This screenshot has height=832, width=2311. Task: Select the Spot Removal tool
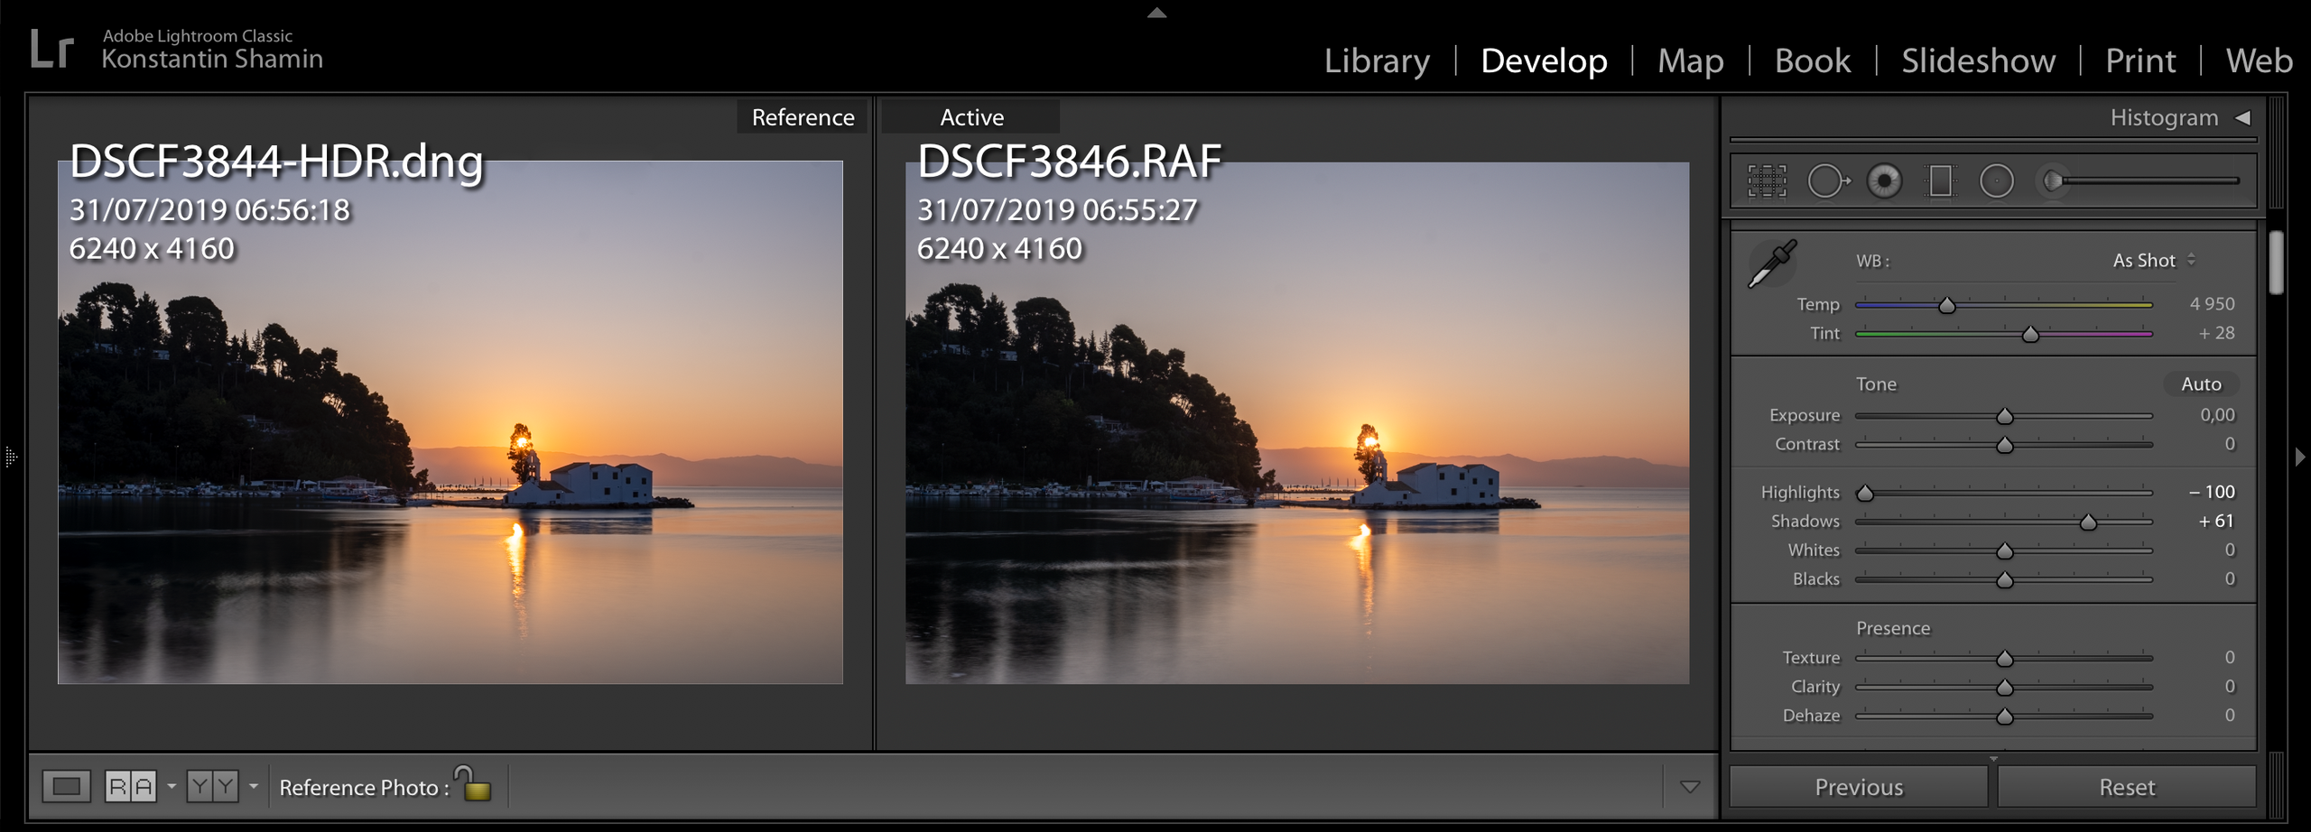point(1827,181)
